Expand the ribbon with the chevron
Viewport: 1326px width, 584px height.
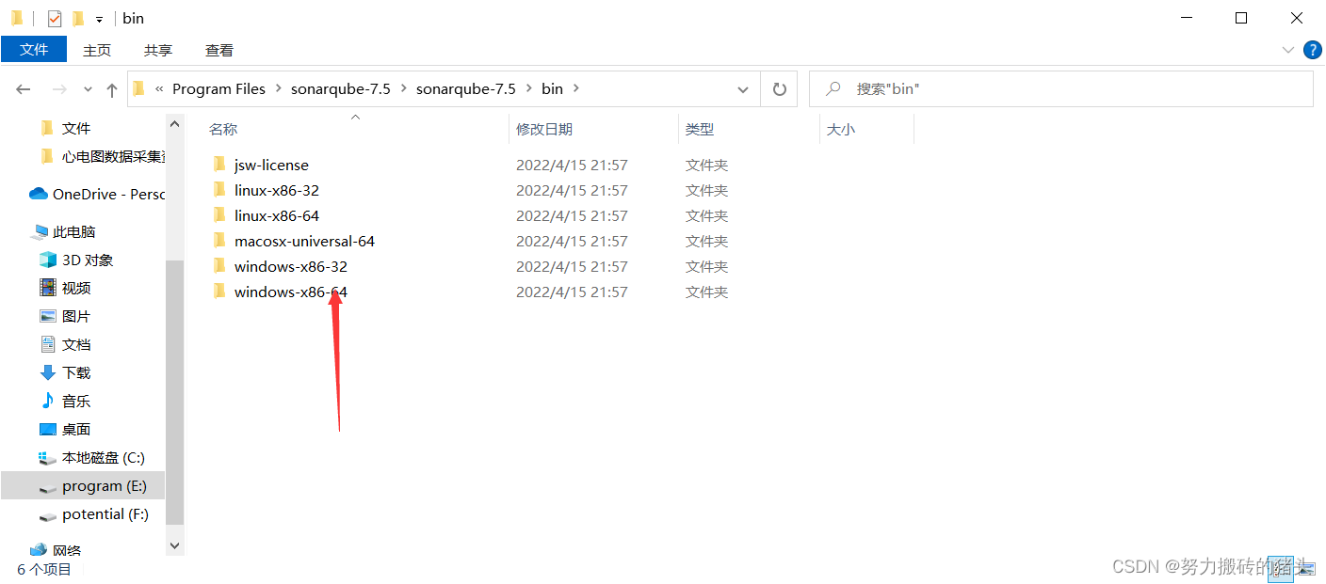[x=1287, y=50]
